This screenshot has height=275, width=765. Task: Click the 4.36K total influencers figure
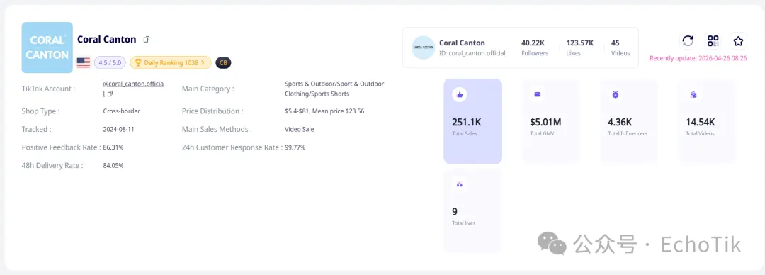(x=620, y=122)
